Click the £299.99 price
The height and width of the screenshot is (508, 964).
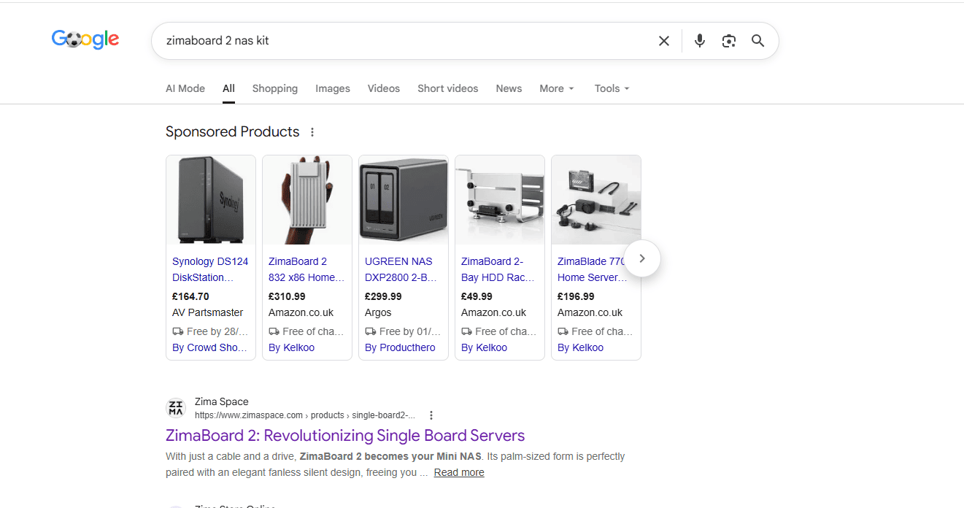click(383, 296)
